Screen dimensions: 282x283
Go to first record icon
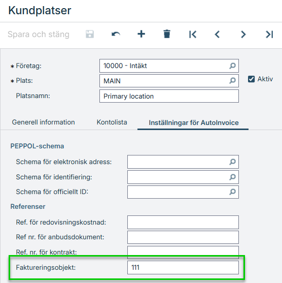tap(193, 34)
